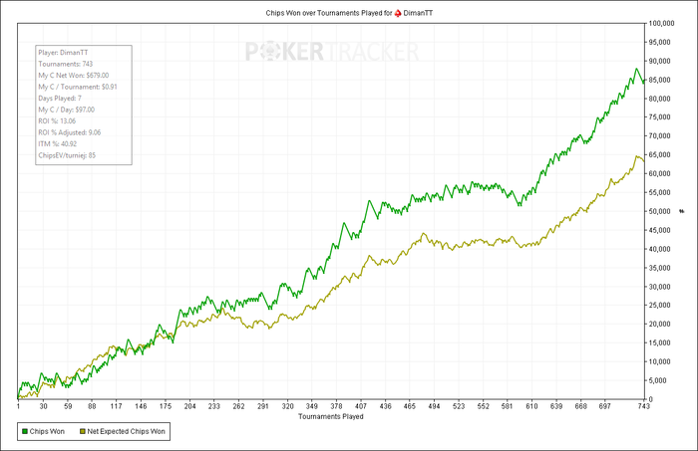This screenshot has height=451, width=698.
Task: Click the x-axis tick label 204
Action: coord(190,406)
